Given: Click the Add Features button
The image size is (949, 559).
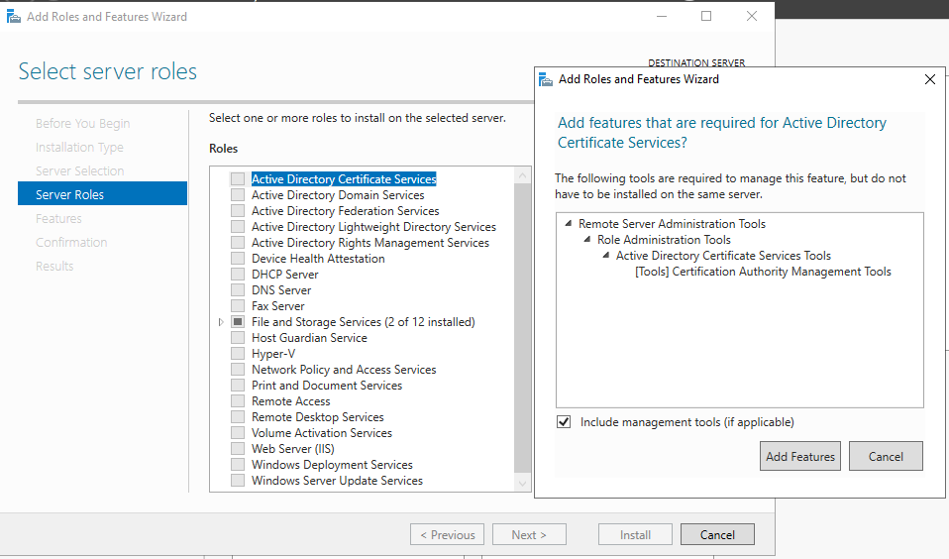Looking at the screenshot, I should pyautogui.click(x=800, y=456).
